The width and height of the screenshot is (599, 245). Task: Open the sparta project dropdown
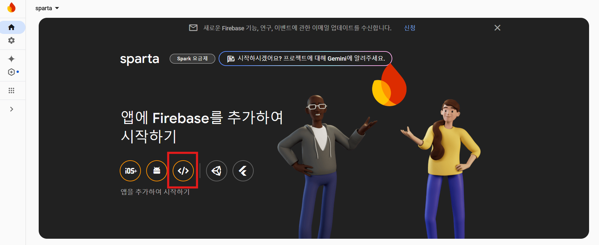tap(47, 8)
